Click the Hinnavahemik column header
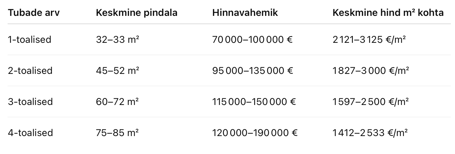 tap(245, 13)
